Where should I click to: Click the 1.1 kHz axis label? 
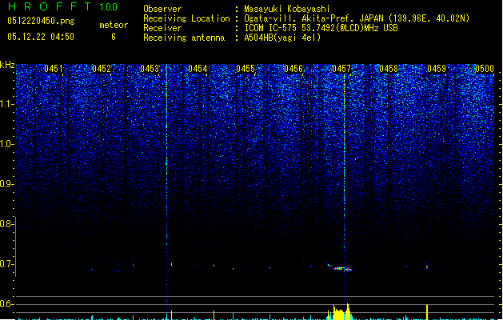[6, 104]
